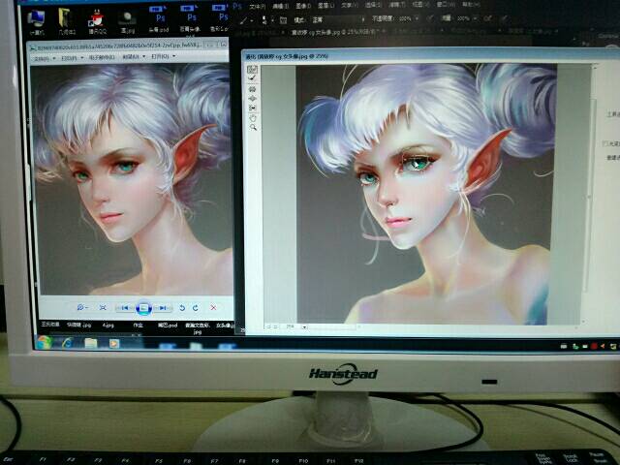Select the Bloat tool in Liquify dialog
Image resolution: width=620 pixels, height=465 pixels.
[252, 99]
